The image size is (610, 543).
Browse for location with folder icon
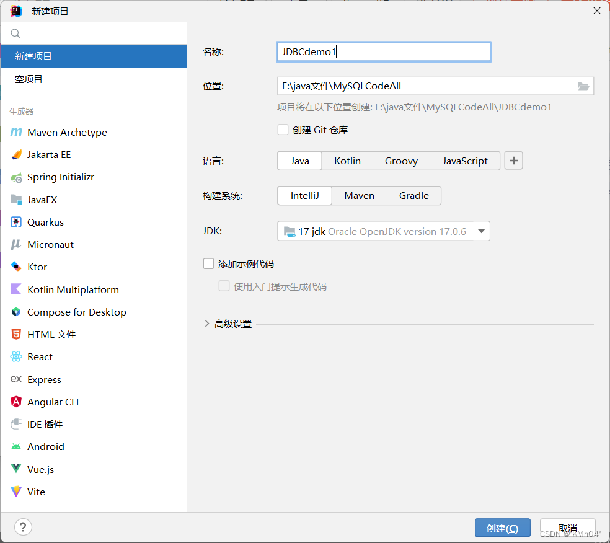pyautogui.click(x=583, y=86)
